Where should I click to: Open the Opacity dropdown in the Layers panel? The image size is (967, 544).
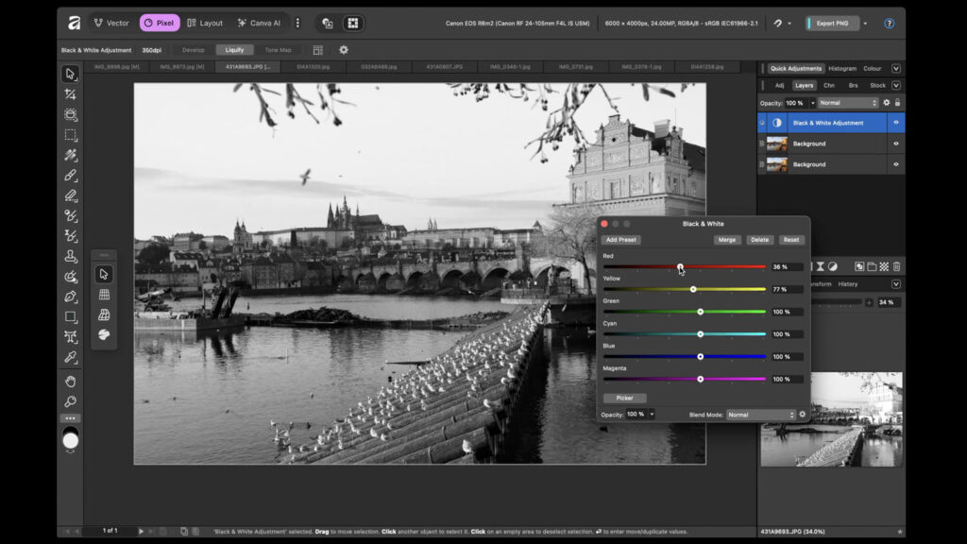812,103
